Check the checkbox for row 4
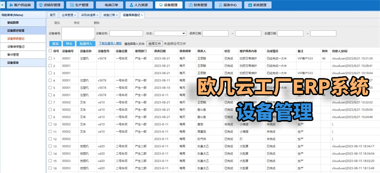This screenshot has height=173, width=380. coord(50,80)
